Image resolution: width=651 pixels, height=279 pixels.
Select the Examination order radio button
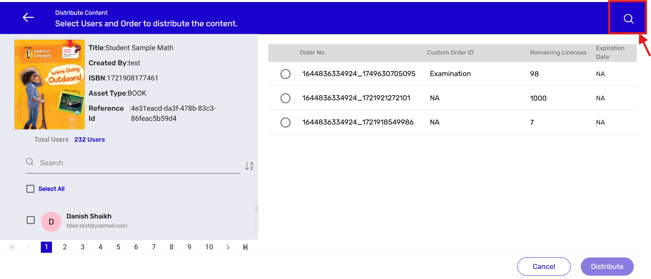(286, 74)
